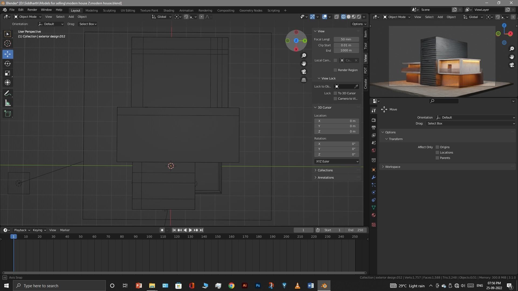Image resolution: width=518 pixels, height=291 pixels.
Task: Open Modifier properties wrench tab
Action: (374, 177)
